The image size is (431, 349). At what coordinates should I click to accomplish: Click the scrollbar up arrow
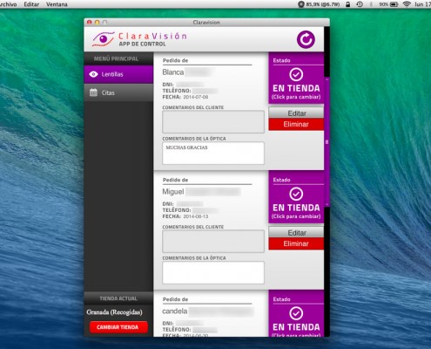327,79
